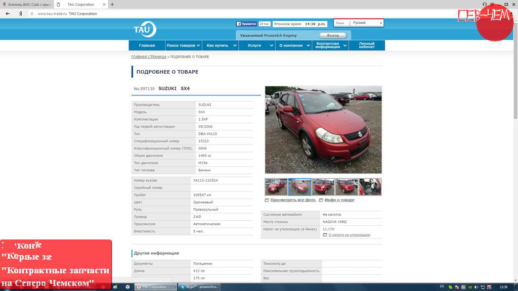The height and width of the screenshot is (291, 518).
Task: Click the Japan time display '14:38 p.m.'
Action: (315, 24)
